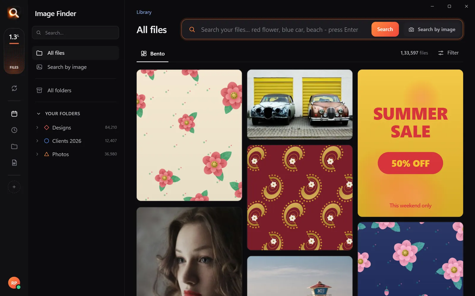
Task: Click the 1,33,597 files count
Action: point(414,53)
